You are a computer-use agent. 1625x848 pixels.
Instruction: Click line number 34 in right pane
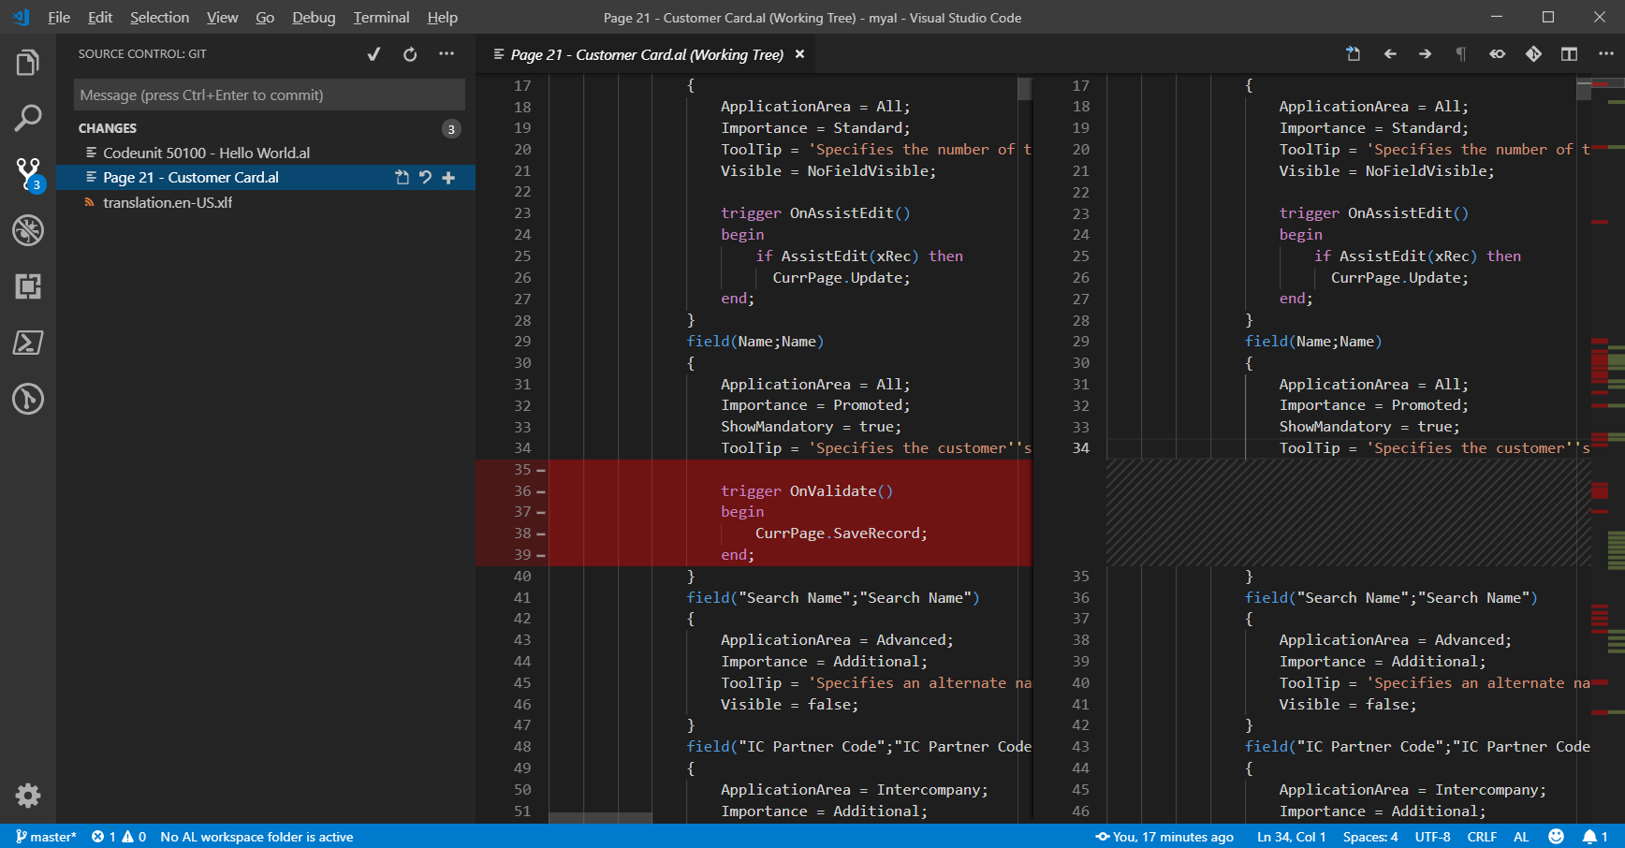point(1081,448)
